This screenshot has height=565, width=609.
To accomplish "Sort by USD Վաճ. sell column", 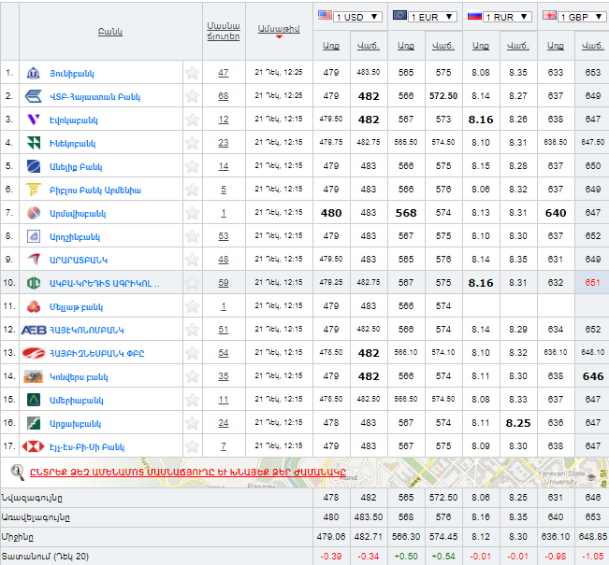I will [x=369, y=46].
